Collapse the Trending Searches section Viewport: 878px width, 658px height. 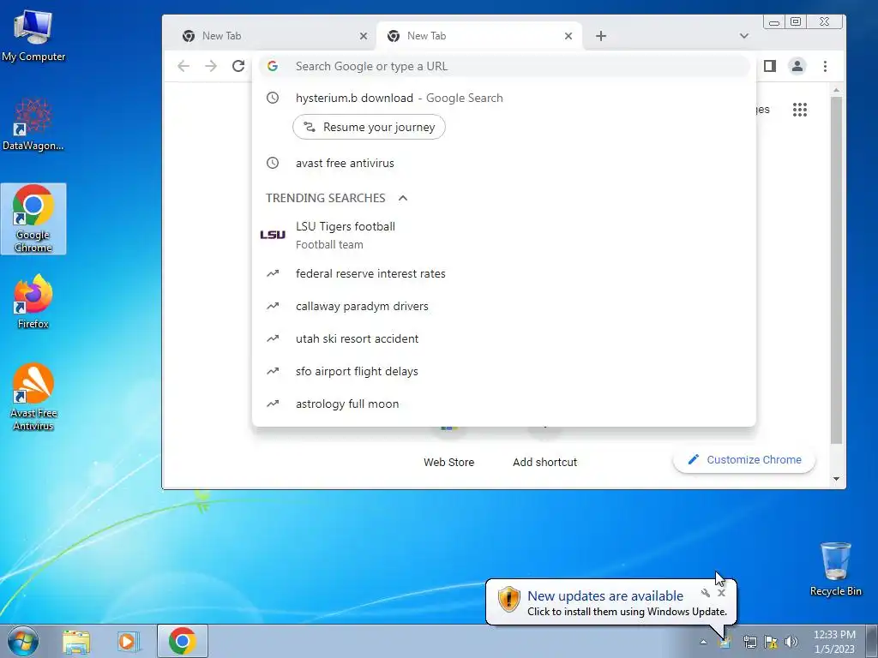click(x=403, y=198)
